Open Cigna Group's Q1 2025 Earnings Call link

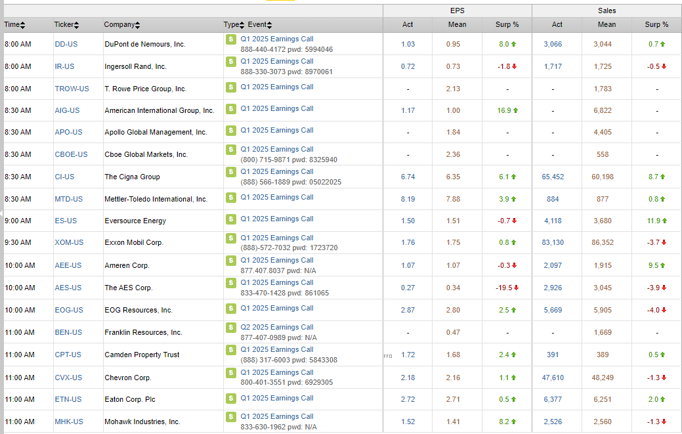[277, 172]
